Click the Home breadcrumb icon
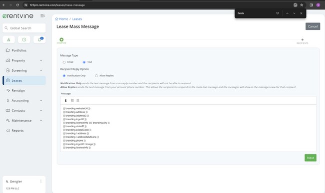The height and width of the screenshot is (193, 325). [56, 19]
